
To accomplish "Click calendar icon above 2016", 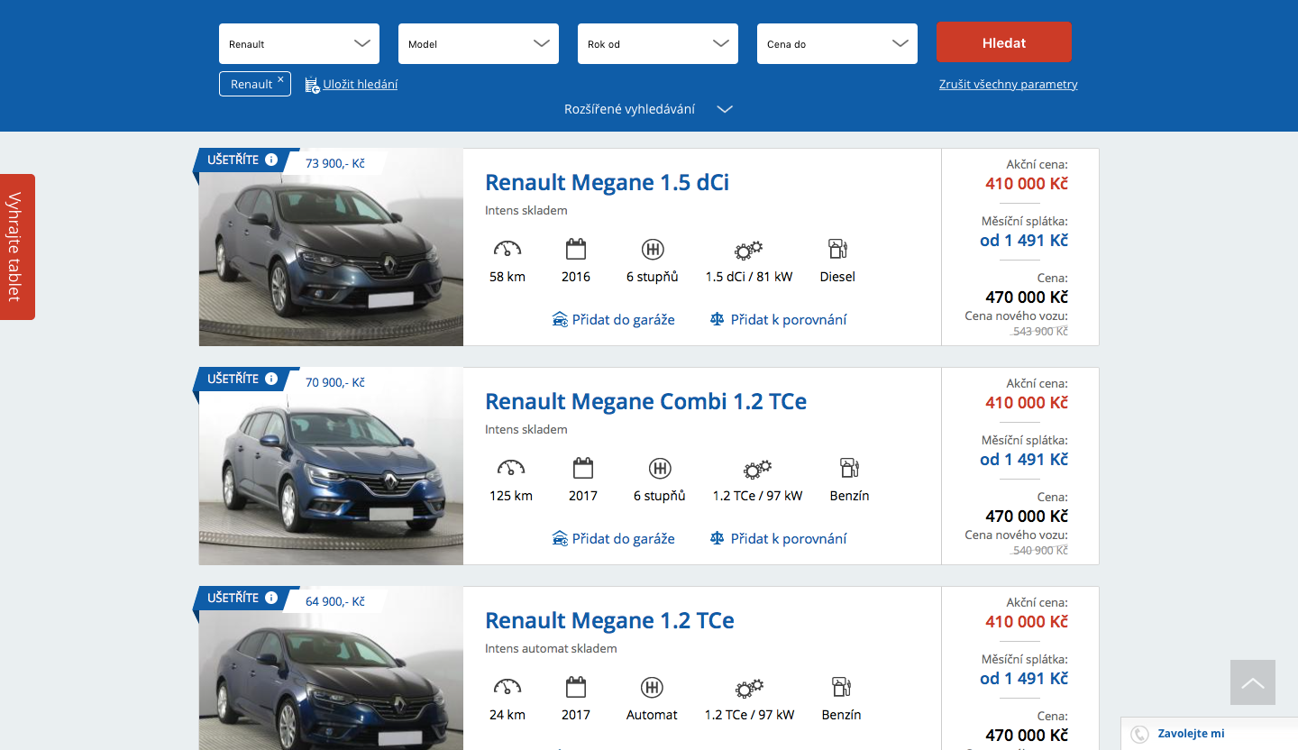I will coord(576,249).
